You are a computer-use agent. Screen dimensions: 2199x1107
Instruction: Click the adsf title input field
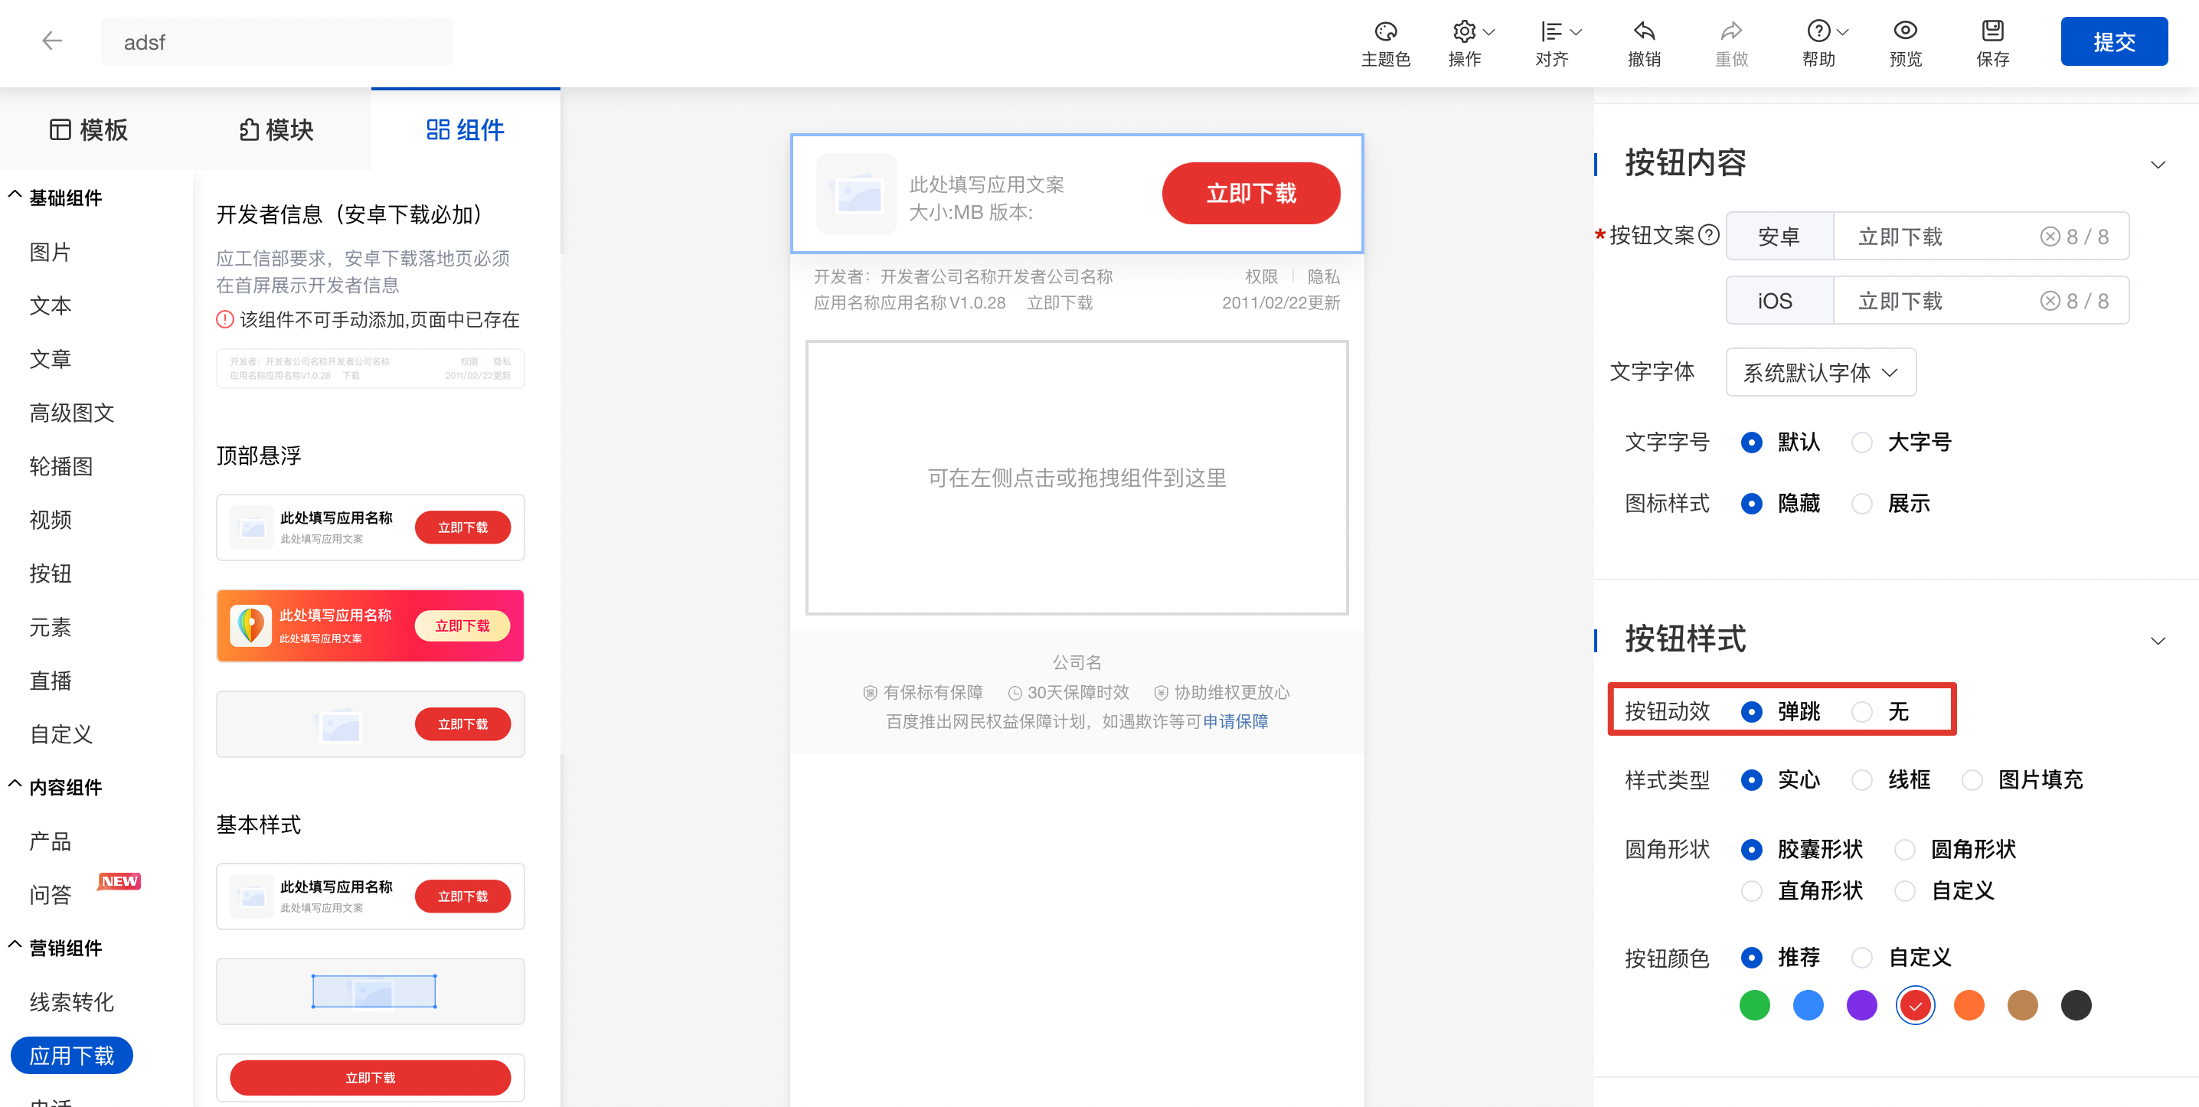[276, 41]
